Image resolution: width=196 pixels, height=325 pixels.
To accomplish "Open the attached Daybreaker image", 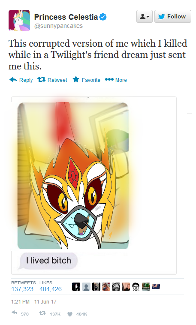I will tap(73, 176).
